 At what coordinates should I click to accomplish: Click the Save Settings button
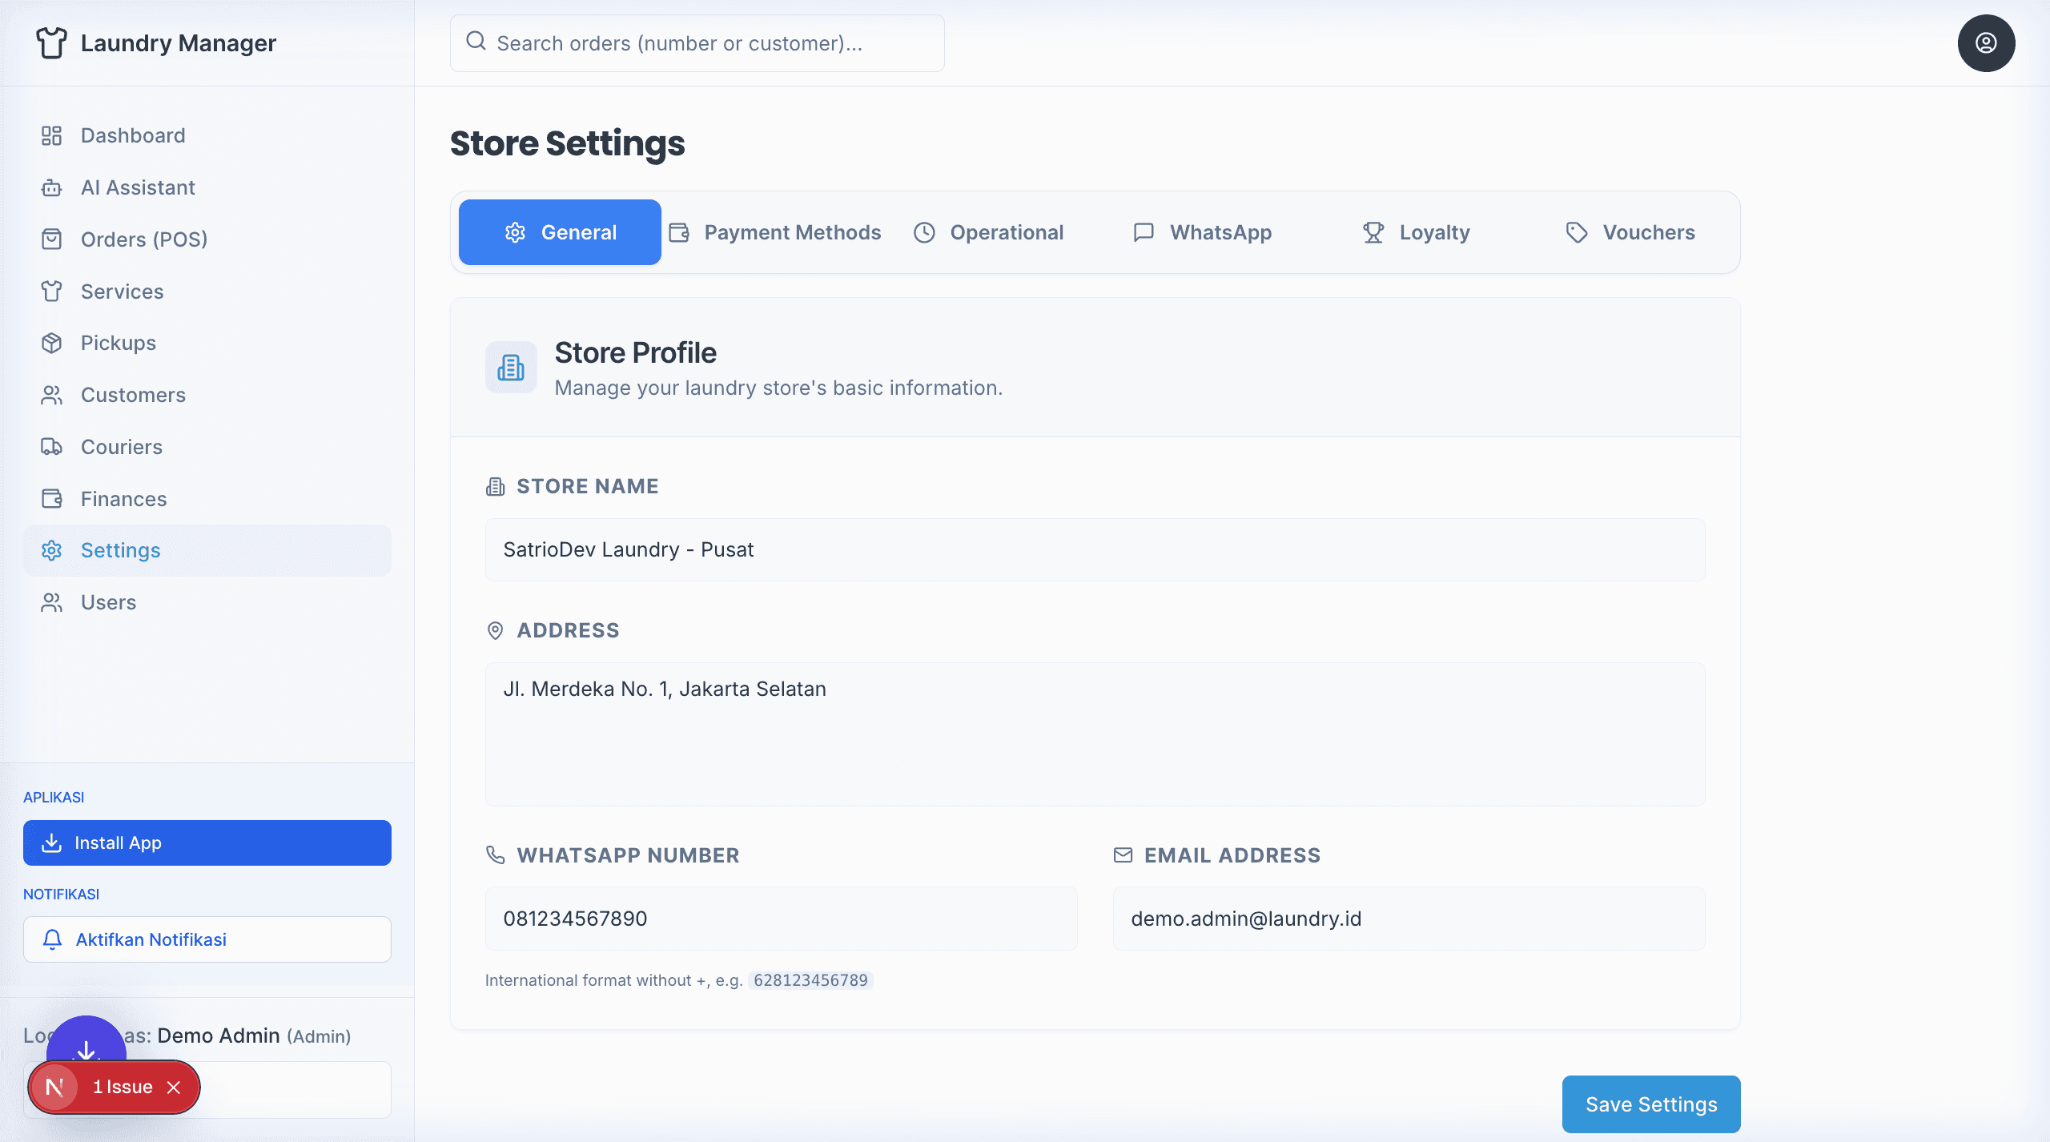(1650, 1104)
